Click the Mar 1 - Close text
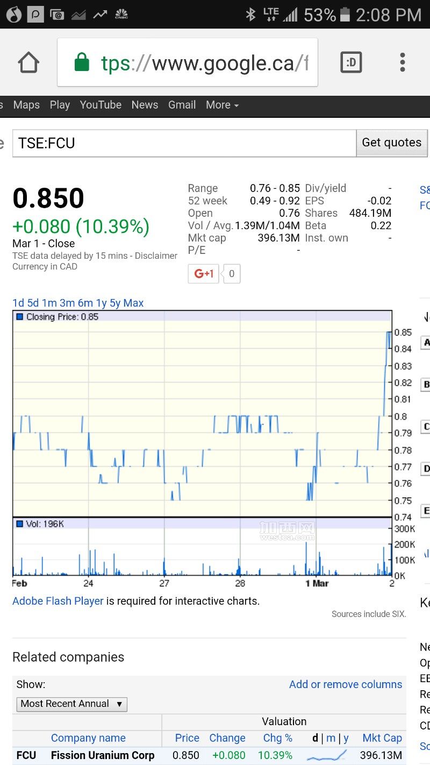The image size is (430, 765). pyautogui.click(x=44, y=243)
